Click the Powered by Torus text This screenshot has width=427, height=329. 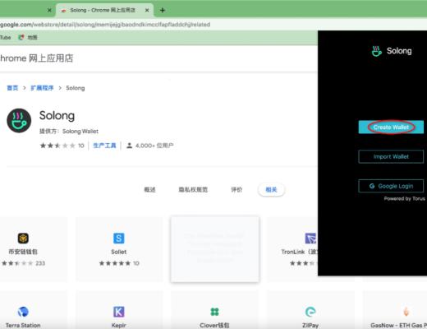(x=405, y=198)
